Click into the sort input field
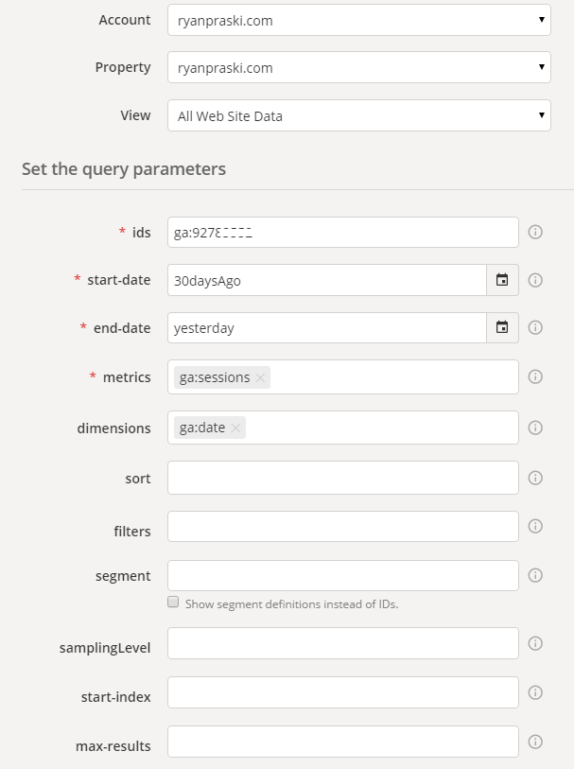 [343, 478]
